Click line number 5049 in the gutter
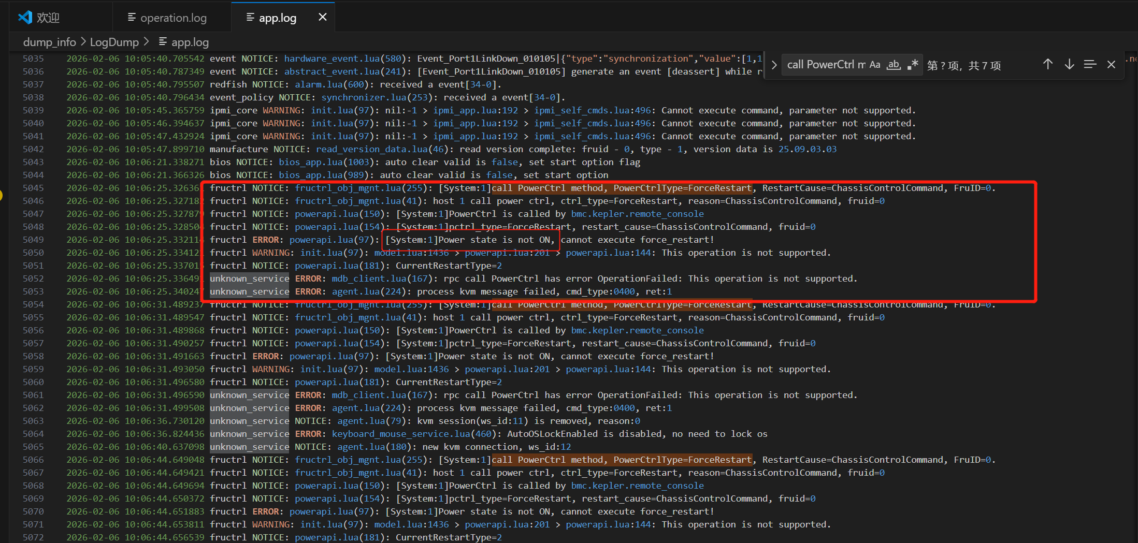Screen dimensions: 1138x543 click(33, 240)
